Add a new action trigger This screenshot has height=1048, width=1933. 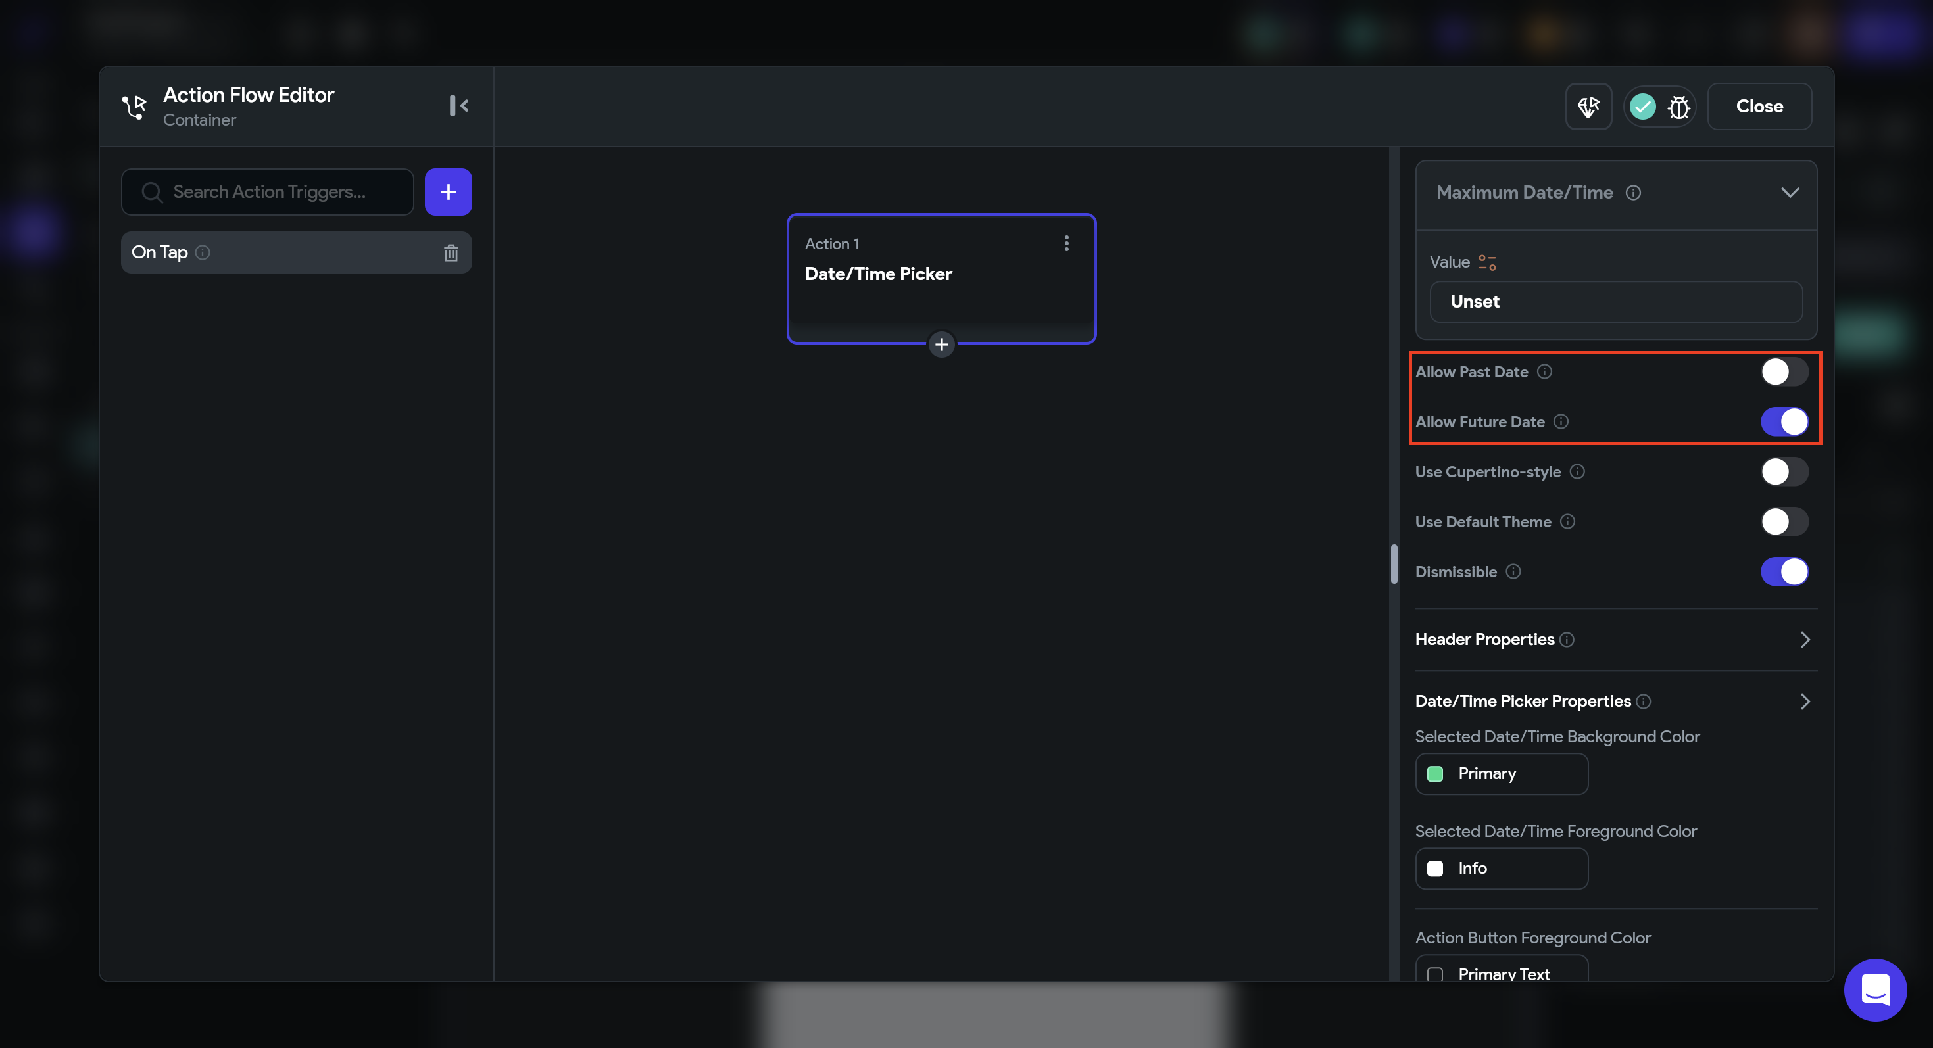pos(448,192)
